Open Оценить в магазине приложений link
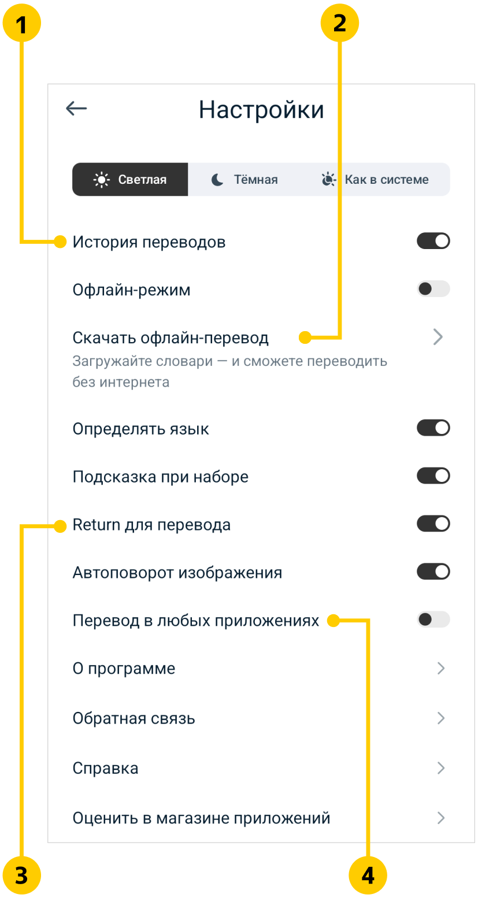 point(201,818)
